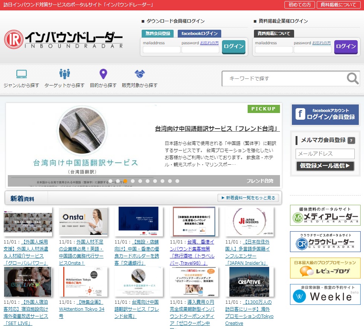Open 目的から探す map pin icon

click(x=103, y=74)
